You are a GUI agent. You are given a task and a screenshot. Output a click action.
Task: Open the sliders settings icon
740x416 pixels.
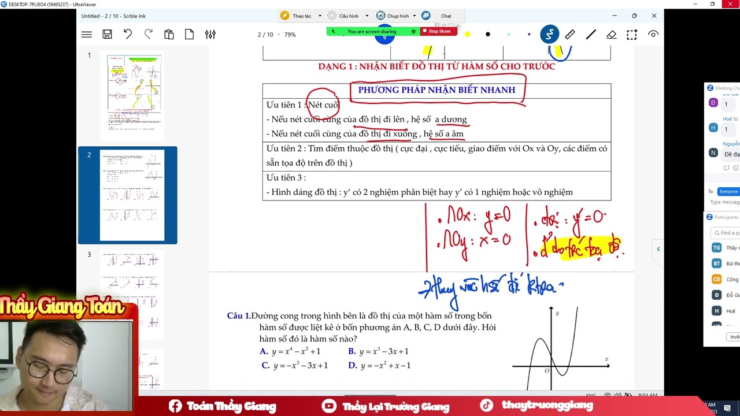[210, 35]
